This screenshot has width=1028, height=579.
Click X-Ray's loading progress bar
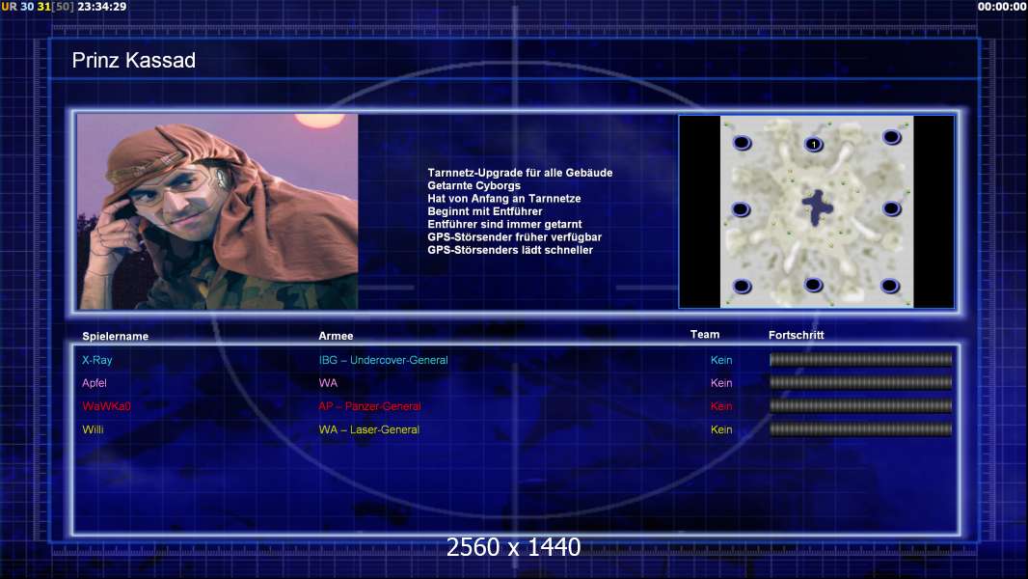click(x=860, y=360)
